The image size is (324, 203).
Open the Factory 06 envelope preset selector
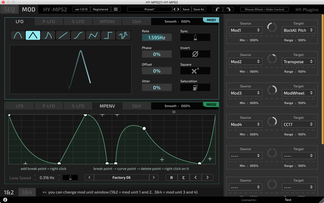[121, 177]
